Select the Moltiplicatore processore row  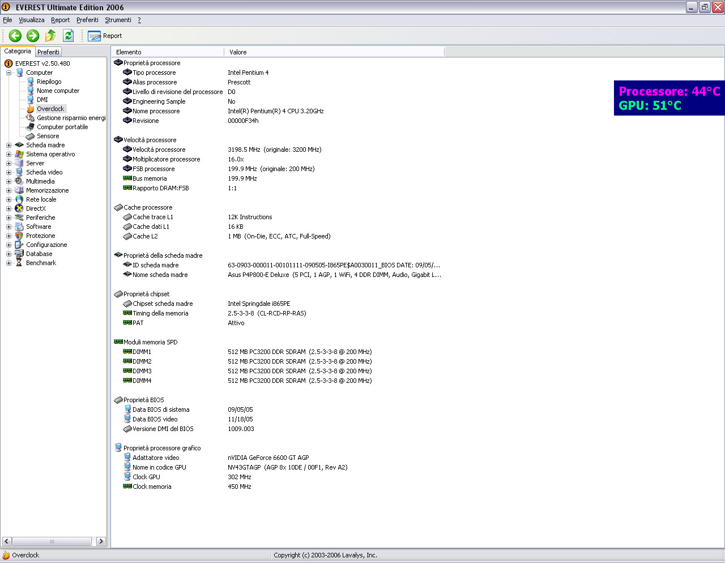pos(278,159)
